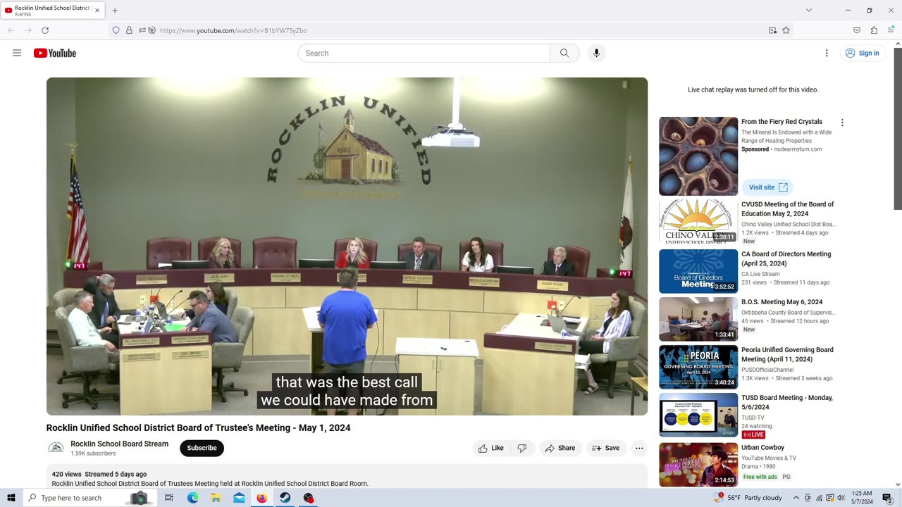Open the notification center icon
This screenshot has width=902, height=507.
pos(887,498)
